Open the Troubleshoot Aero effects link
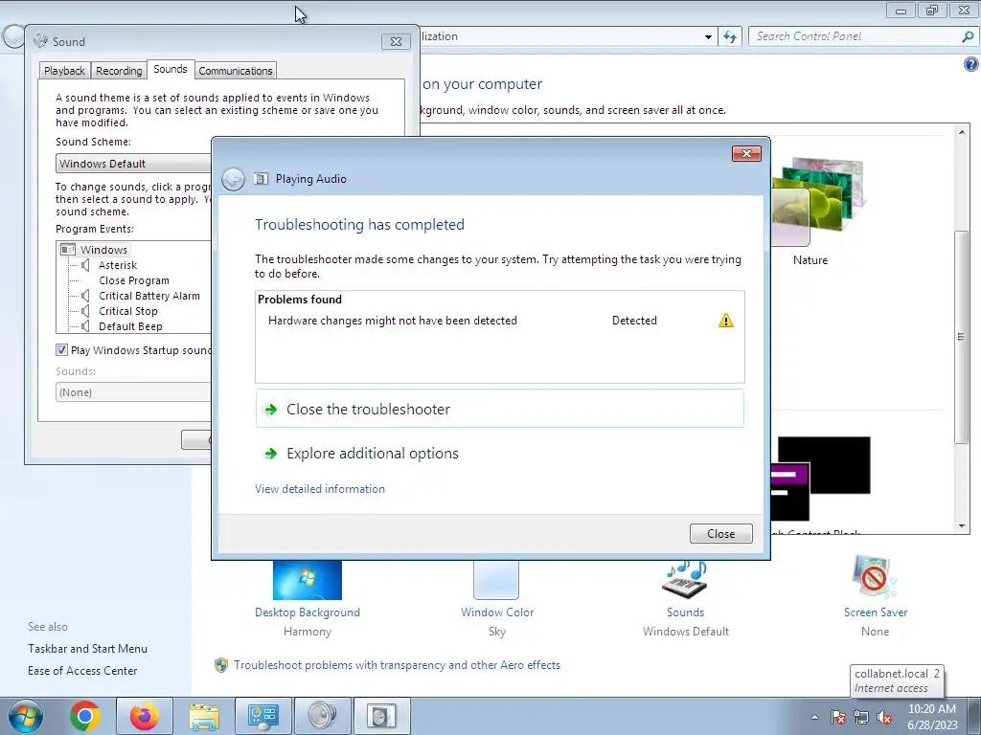The image size is (981, 735). pyautogui.click(x=398, y=665)
